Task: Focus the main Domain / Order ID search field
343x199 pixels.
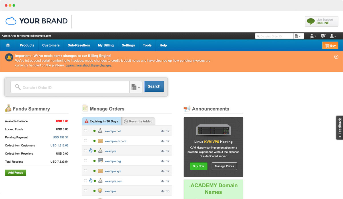Action: (x=70, y=87)
